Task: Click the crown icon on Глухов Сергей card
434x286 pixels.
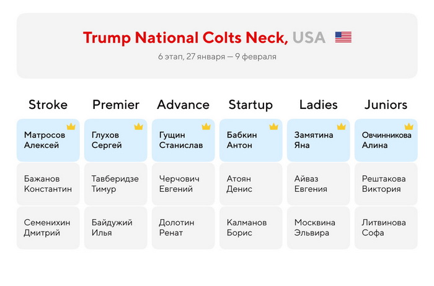Action: tap(139, 126)
